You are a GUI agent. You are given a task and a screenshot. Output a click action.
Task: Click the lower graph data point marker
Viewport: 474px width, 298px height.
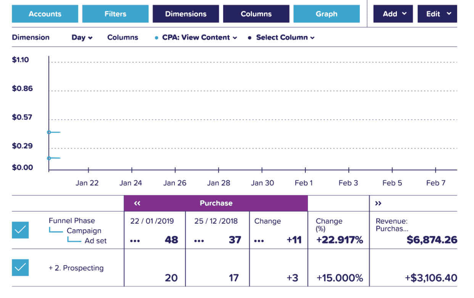point(49,158)
